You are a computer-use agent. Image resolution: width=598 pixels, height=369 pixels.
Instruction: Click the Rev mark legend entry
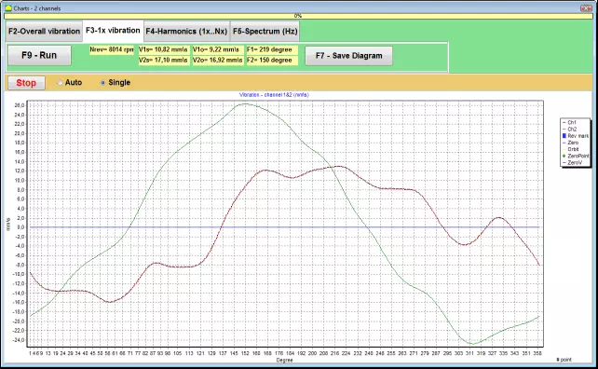576,136
